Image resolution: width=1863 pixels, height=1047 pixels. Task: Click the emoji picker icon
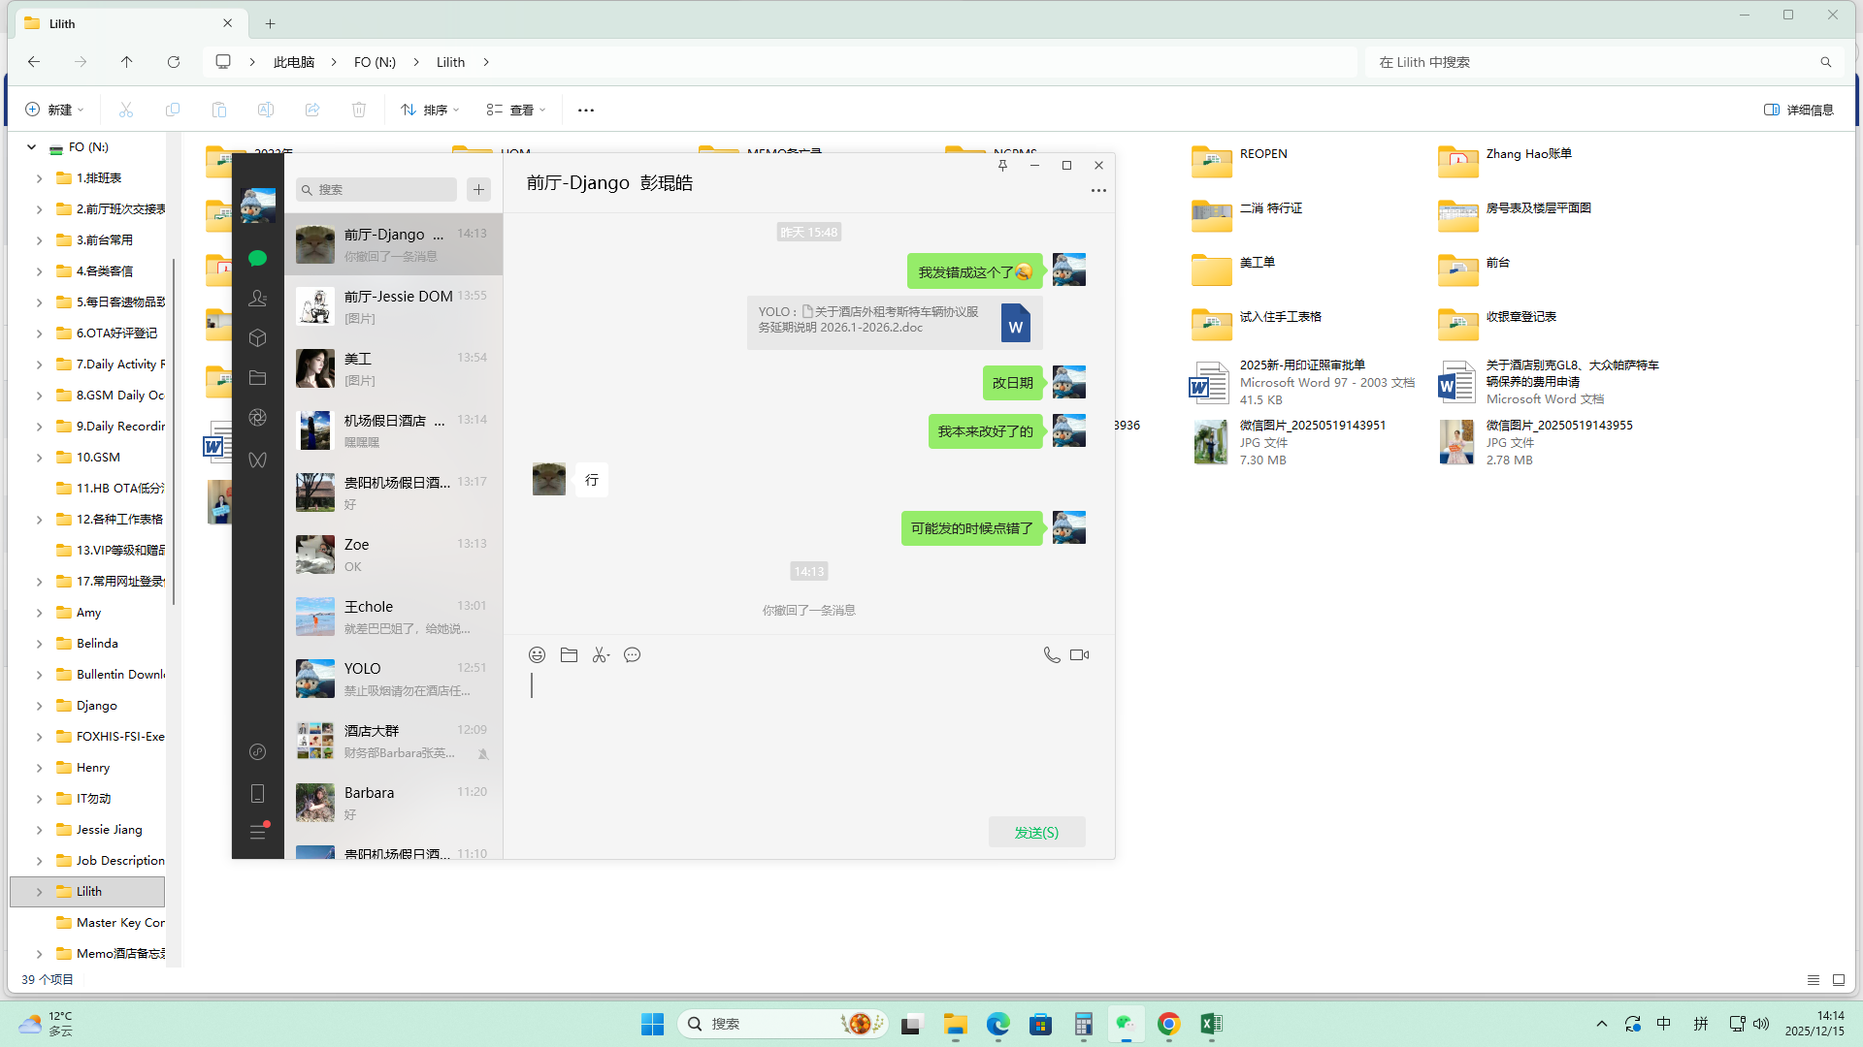(537, 655)
